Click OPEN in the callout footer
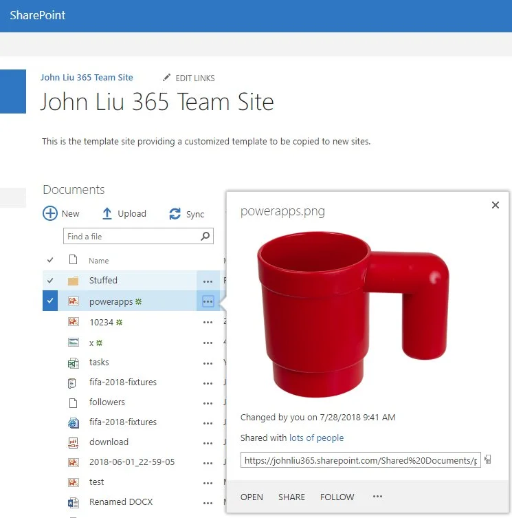Viewport: 512px width, 518px height. click(x=252, y=497)
